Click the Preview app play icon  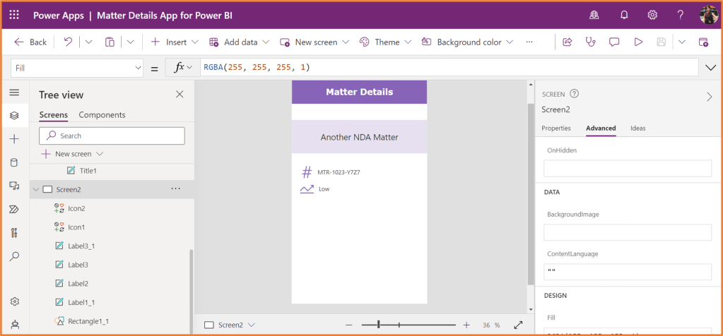(x=638, y=42)
